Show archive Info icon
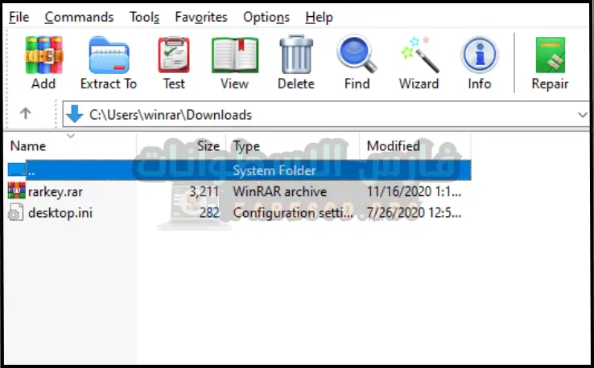The width and height of the screenshot is (594, 368). (x=479, y=56)
